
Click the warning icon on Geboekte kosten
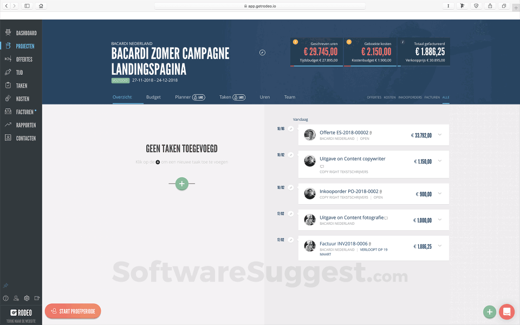[349, 42]
